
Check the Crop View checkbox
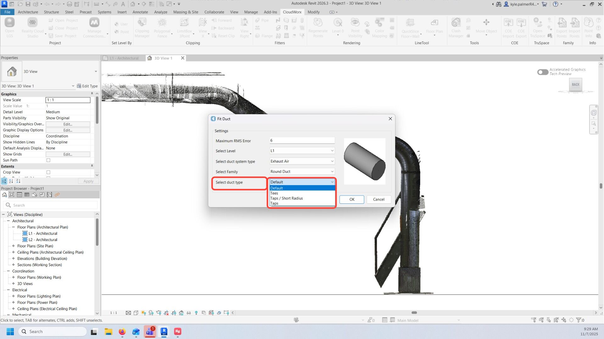[x=48, y=172]
